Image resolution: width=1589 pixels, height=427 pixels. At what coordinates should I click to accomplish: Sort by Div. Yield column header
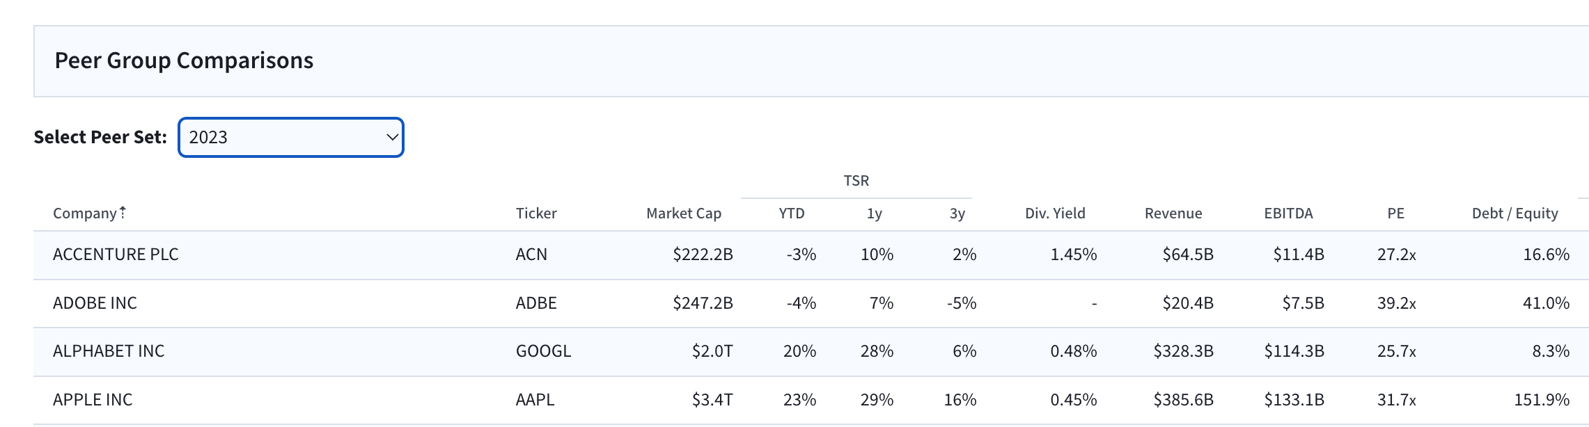click(1055, 213)
